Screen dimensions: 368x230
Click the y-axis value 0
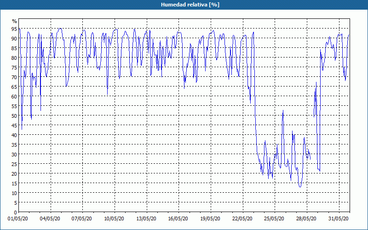pyautogui.click(x=16, y=213)
